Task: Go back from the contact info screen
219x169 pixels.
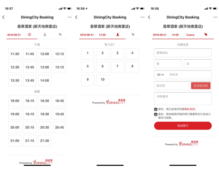Action: (149, 17)
